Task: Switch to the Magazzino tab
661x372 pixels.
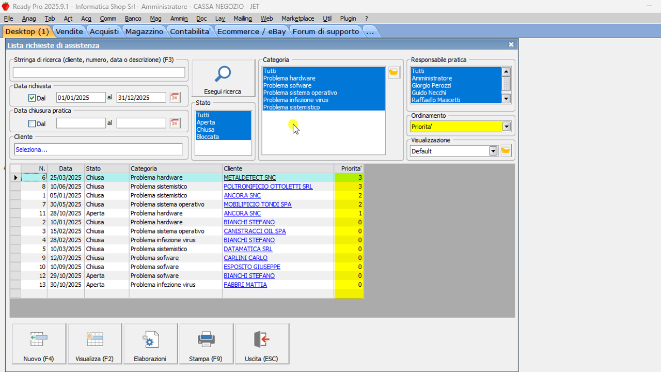Action: 144,32
